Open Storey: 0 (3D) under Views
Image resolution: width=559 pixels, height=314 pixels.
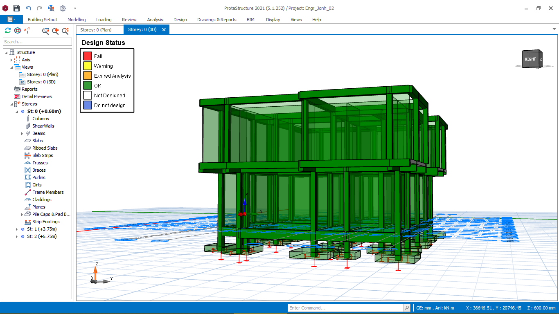click(x=41, y=82)
